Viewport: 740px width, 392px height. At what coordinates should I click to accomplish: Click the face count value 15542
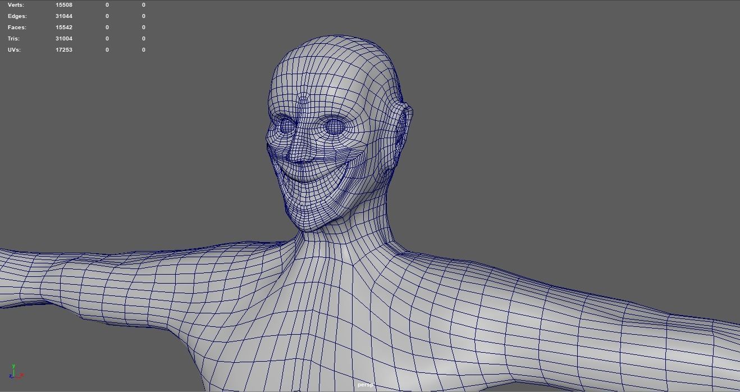[64, 27]
